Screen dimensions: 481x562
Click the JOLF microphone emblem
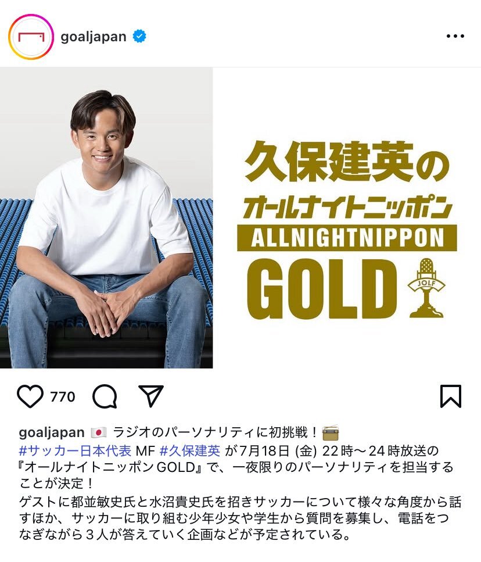(x=426, y=288)
